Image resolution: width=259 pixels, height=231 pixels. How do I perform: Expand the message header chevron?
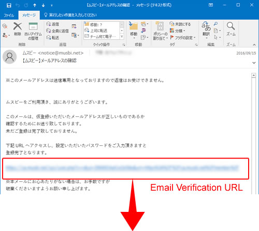(254, 63)
